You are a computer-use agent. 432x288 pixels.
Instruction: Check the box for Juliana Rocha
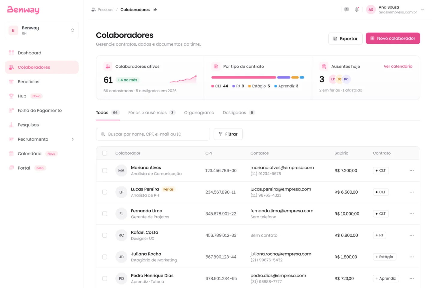105,257
